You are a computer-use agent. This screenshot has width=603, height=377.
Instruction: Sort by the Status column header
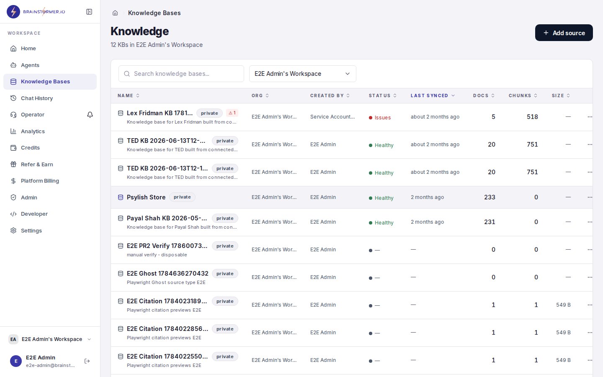coord(383,96)
